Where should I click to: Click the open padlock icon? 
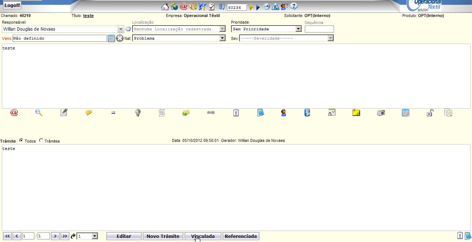pos(430,113)
